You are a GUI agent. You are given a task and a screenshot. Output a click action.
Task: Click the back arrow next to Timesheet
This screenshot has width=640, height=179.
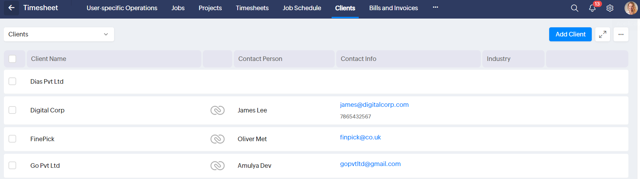(x=11, y=8)
